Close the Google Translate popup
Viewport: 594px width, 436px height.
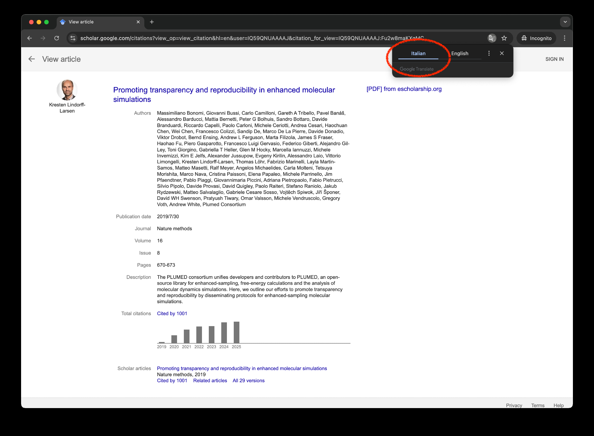502,53
